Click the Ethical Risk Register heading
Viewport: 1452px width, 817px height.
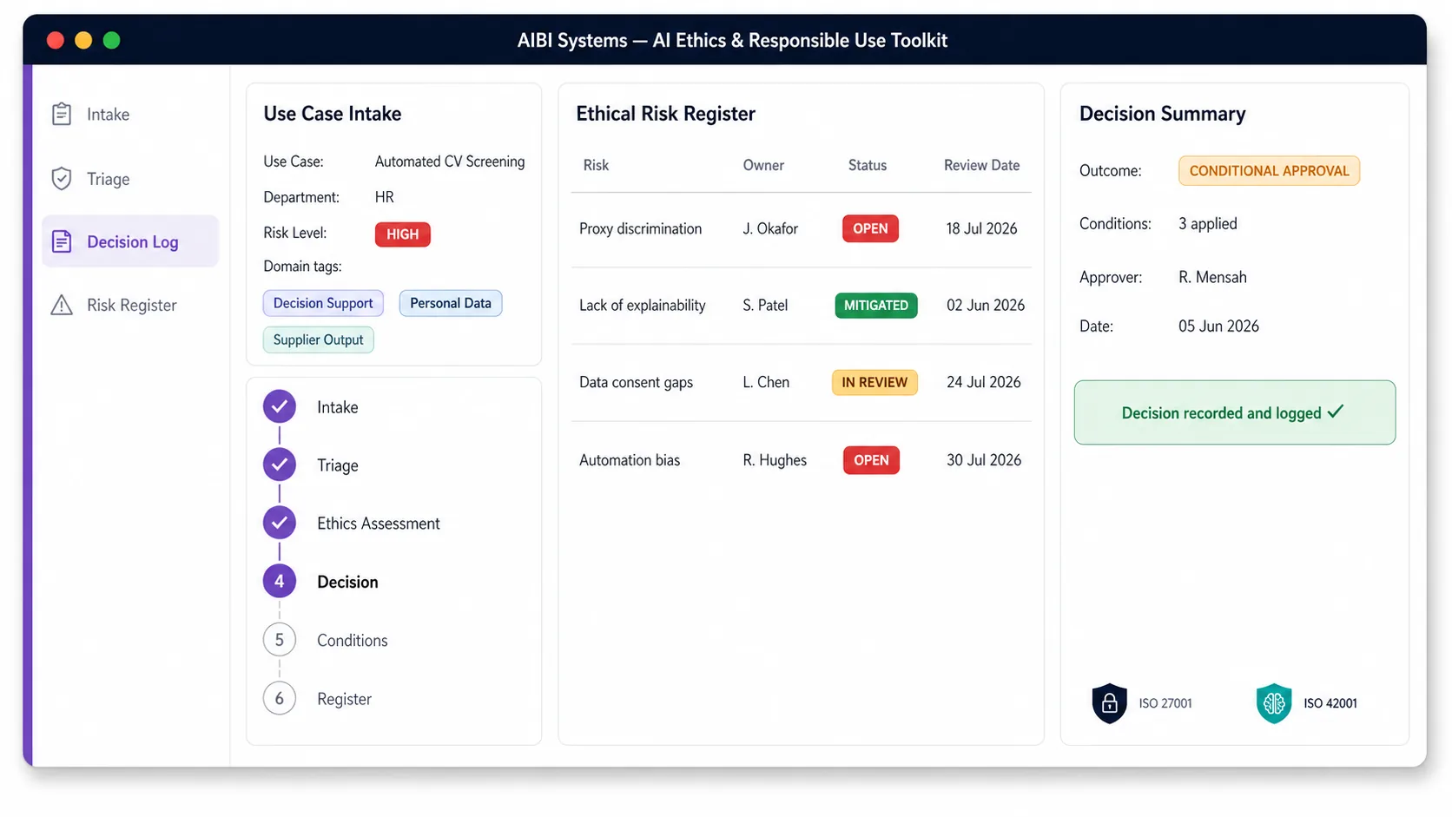click(665, 114)
